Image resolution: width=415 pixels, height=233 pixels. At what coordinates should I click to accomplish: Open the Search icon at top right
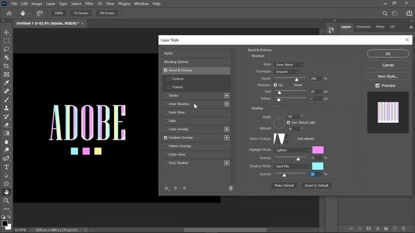[x=385, y=13]
